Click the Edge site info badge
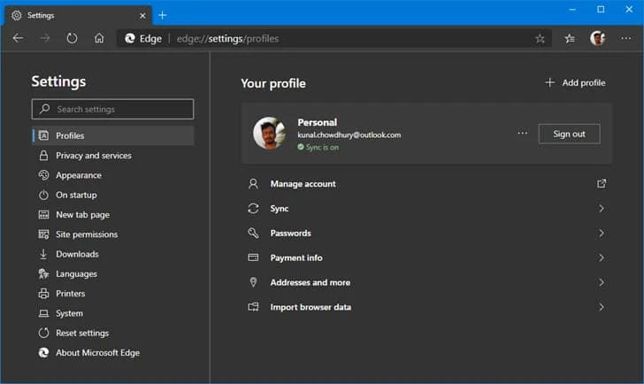 point(143,39)
